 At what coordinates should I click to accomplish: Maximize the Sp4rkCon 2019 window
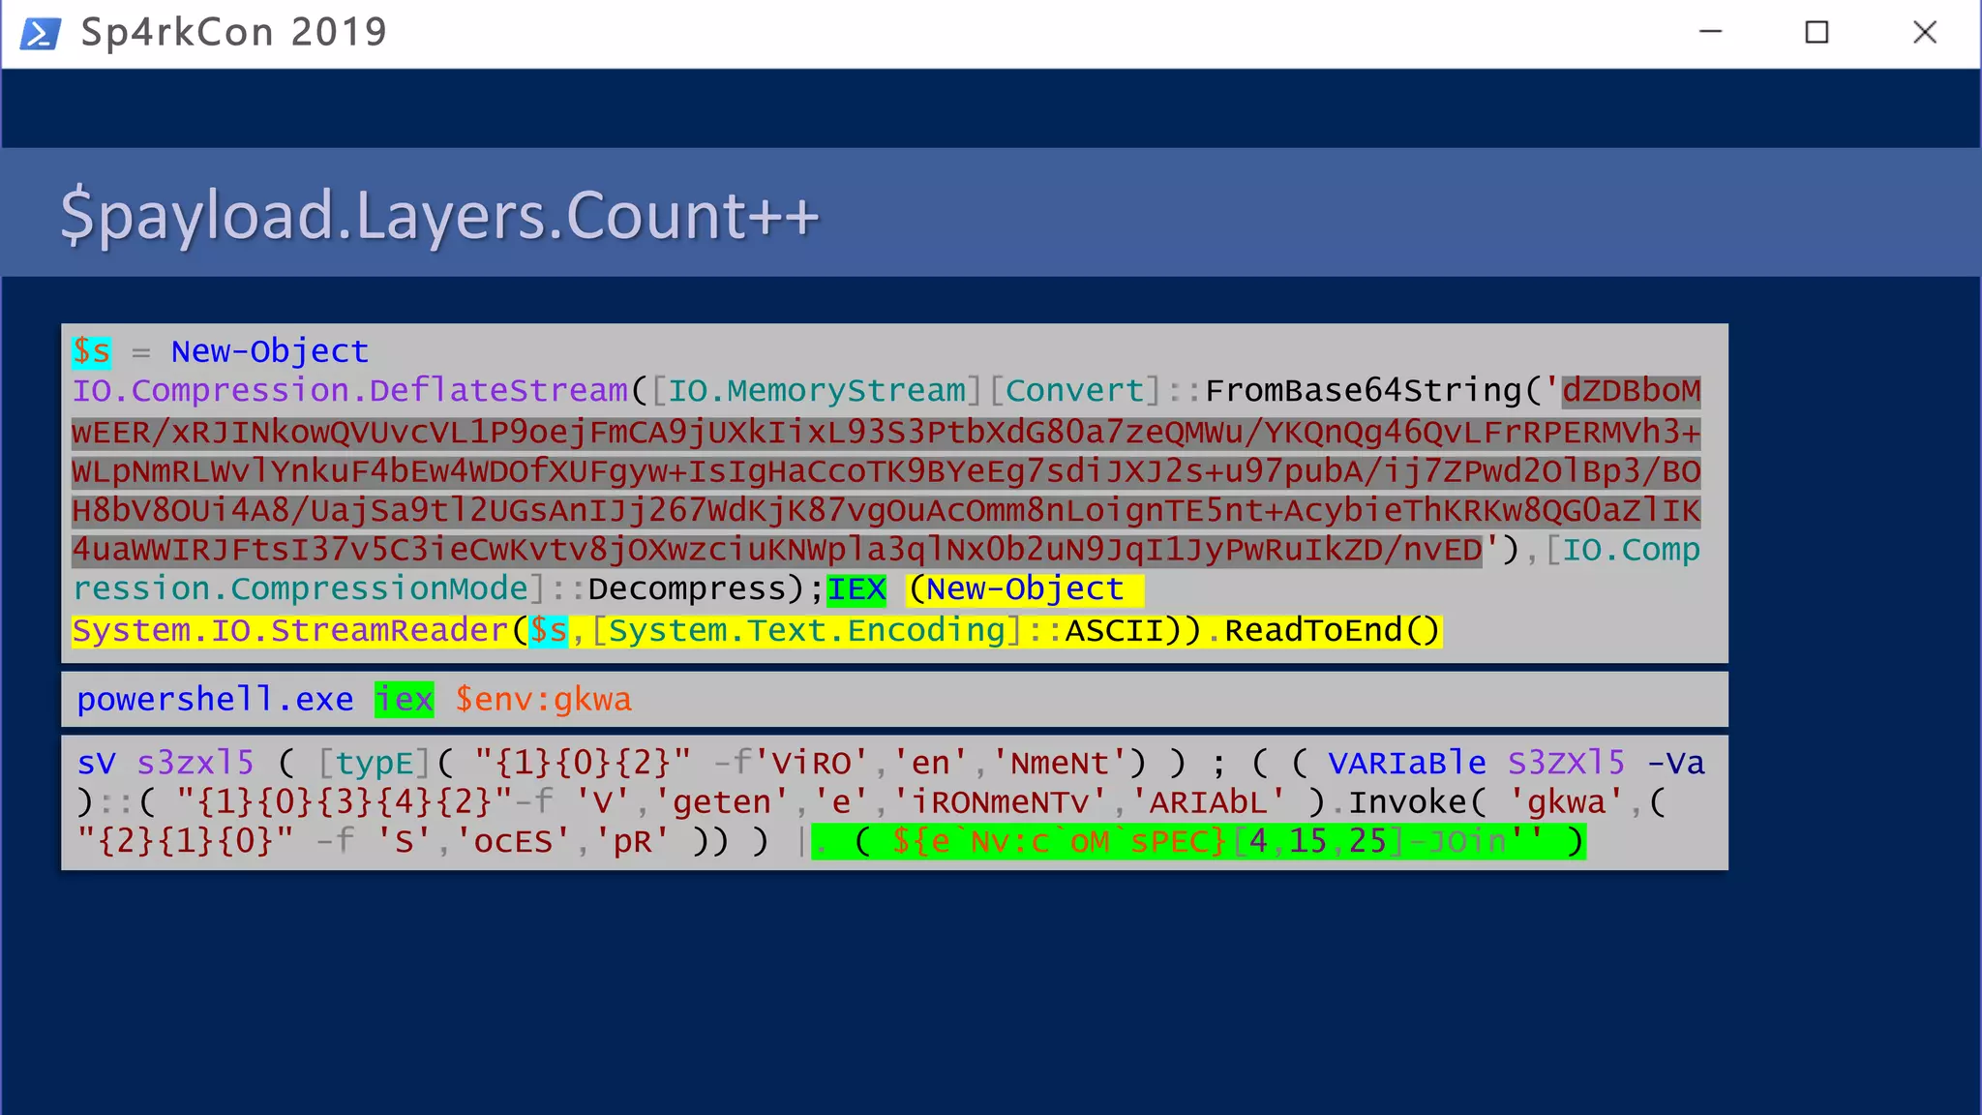point(1817,33)
